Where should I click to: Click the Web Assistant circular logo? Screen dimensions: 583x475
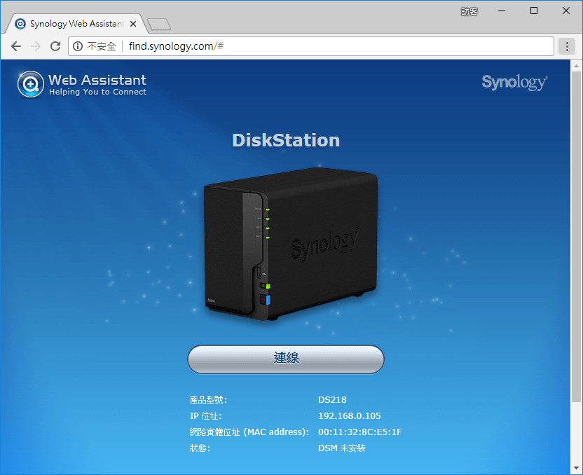click(31, 85)
